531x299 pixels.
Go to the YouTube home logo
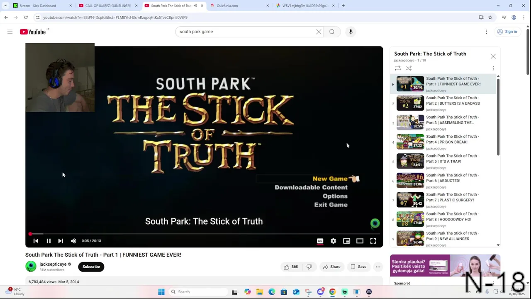click(32, 32)
